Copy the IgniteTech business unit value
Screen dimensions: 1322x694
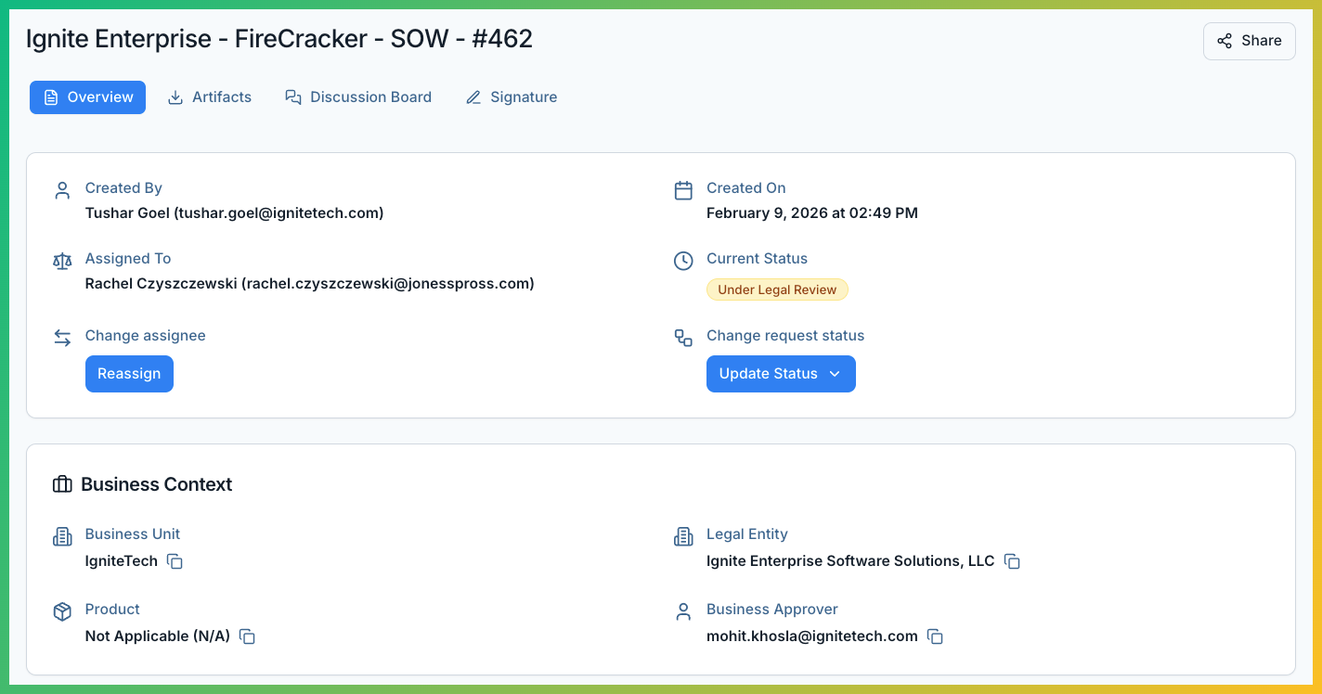tap(175, 561)
